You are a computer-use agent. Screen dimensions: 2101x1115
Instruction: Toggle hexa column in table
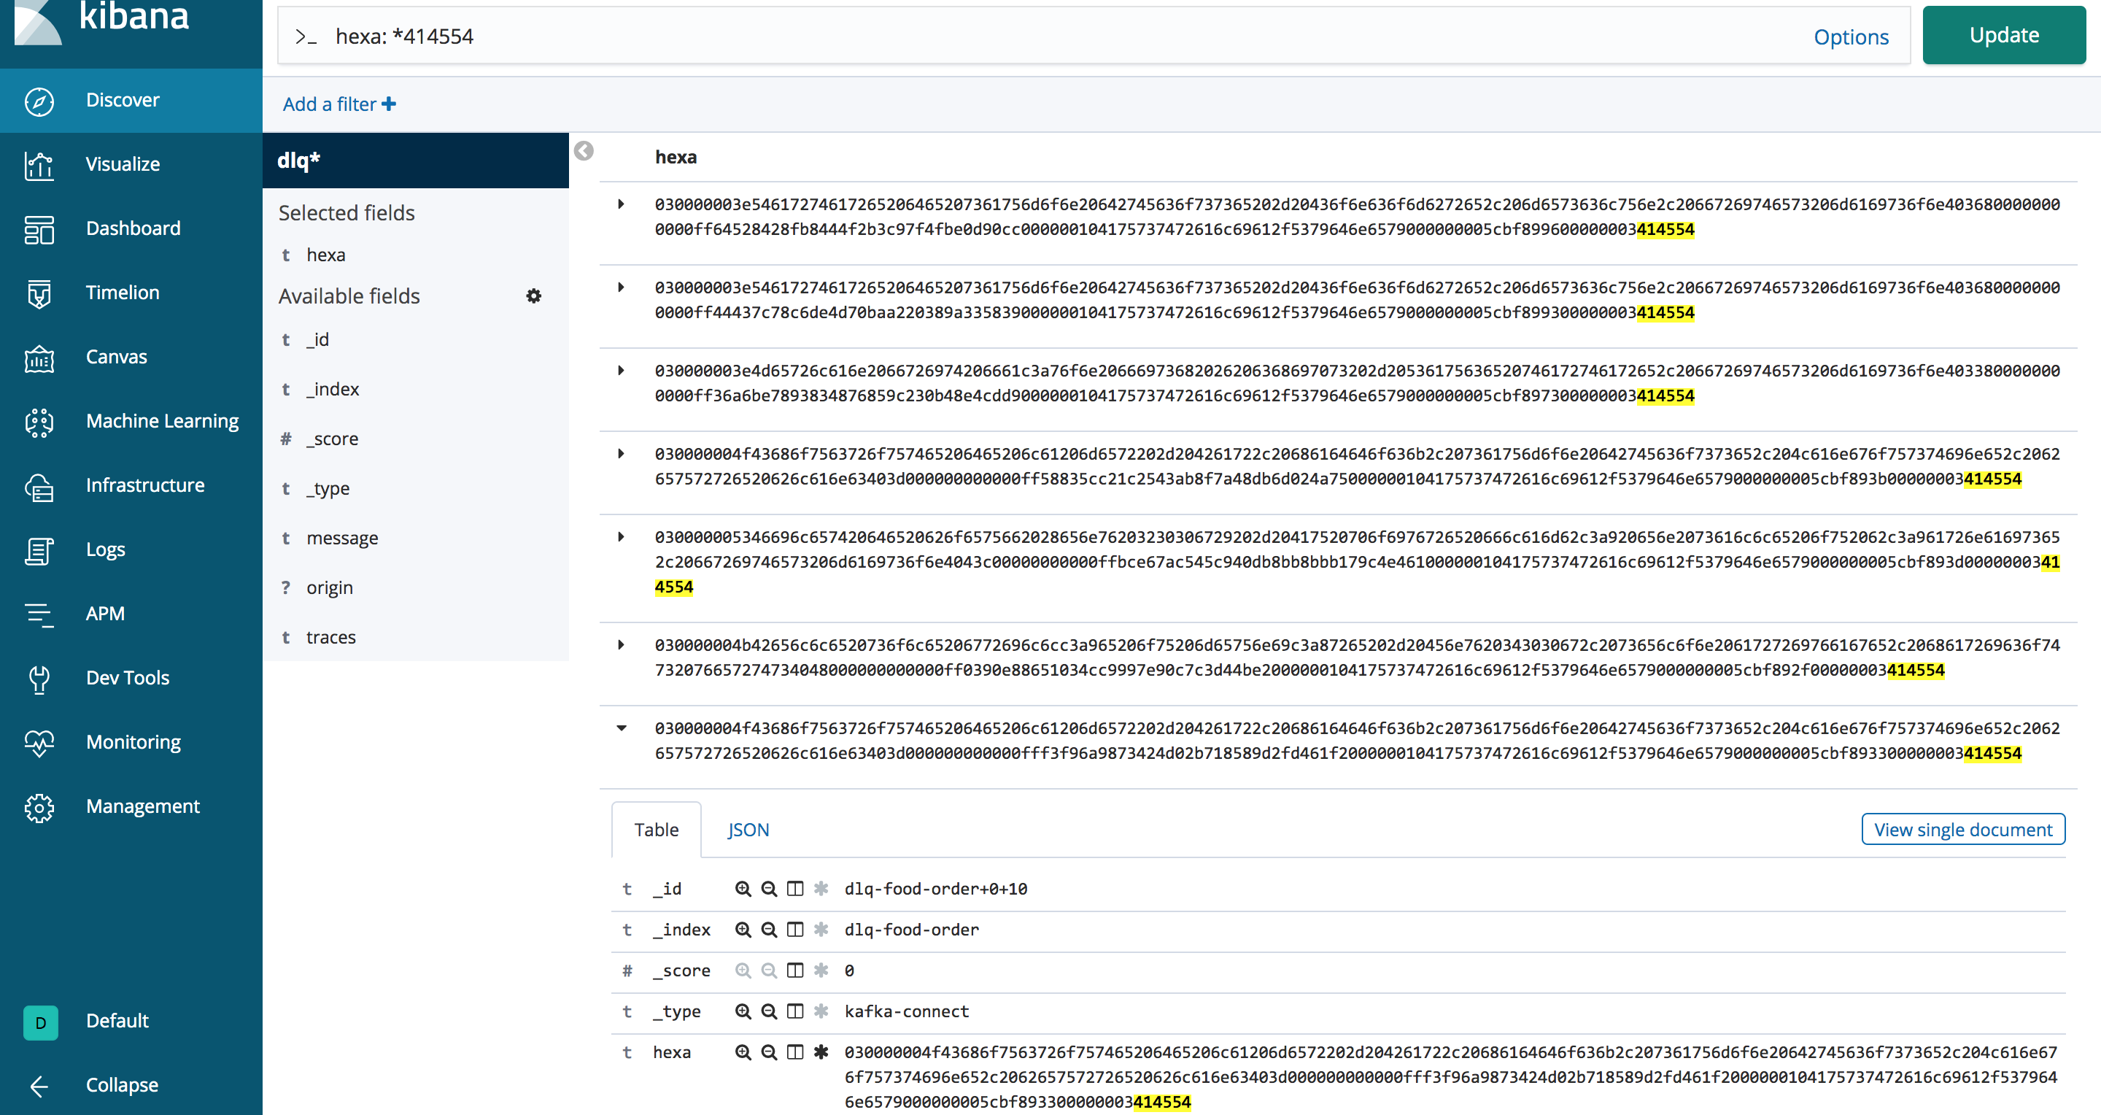coord(794,1052)
